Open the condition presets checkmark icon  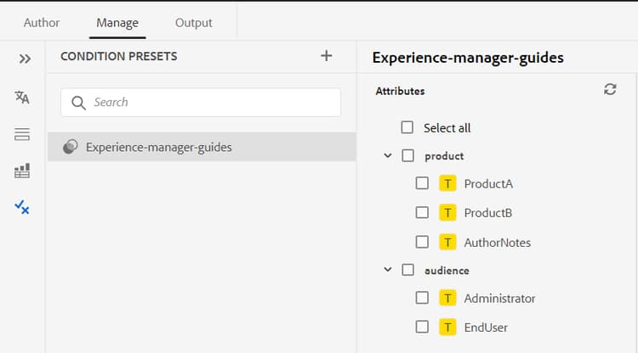tap(22, 206)
